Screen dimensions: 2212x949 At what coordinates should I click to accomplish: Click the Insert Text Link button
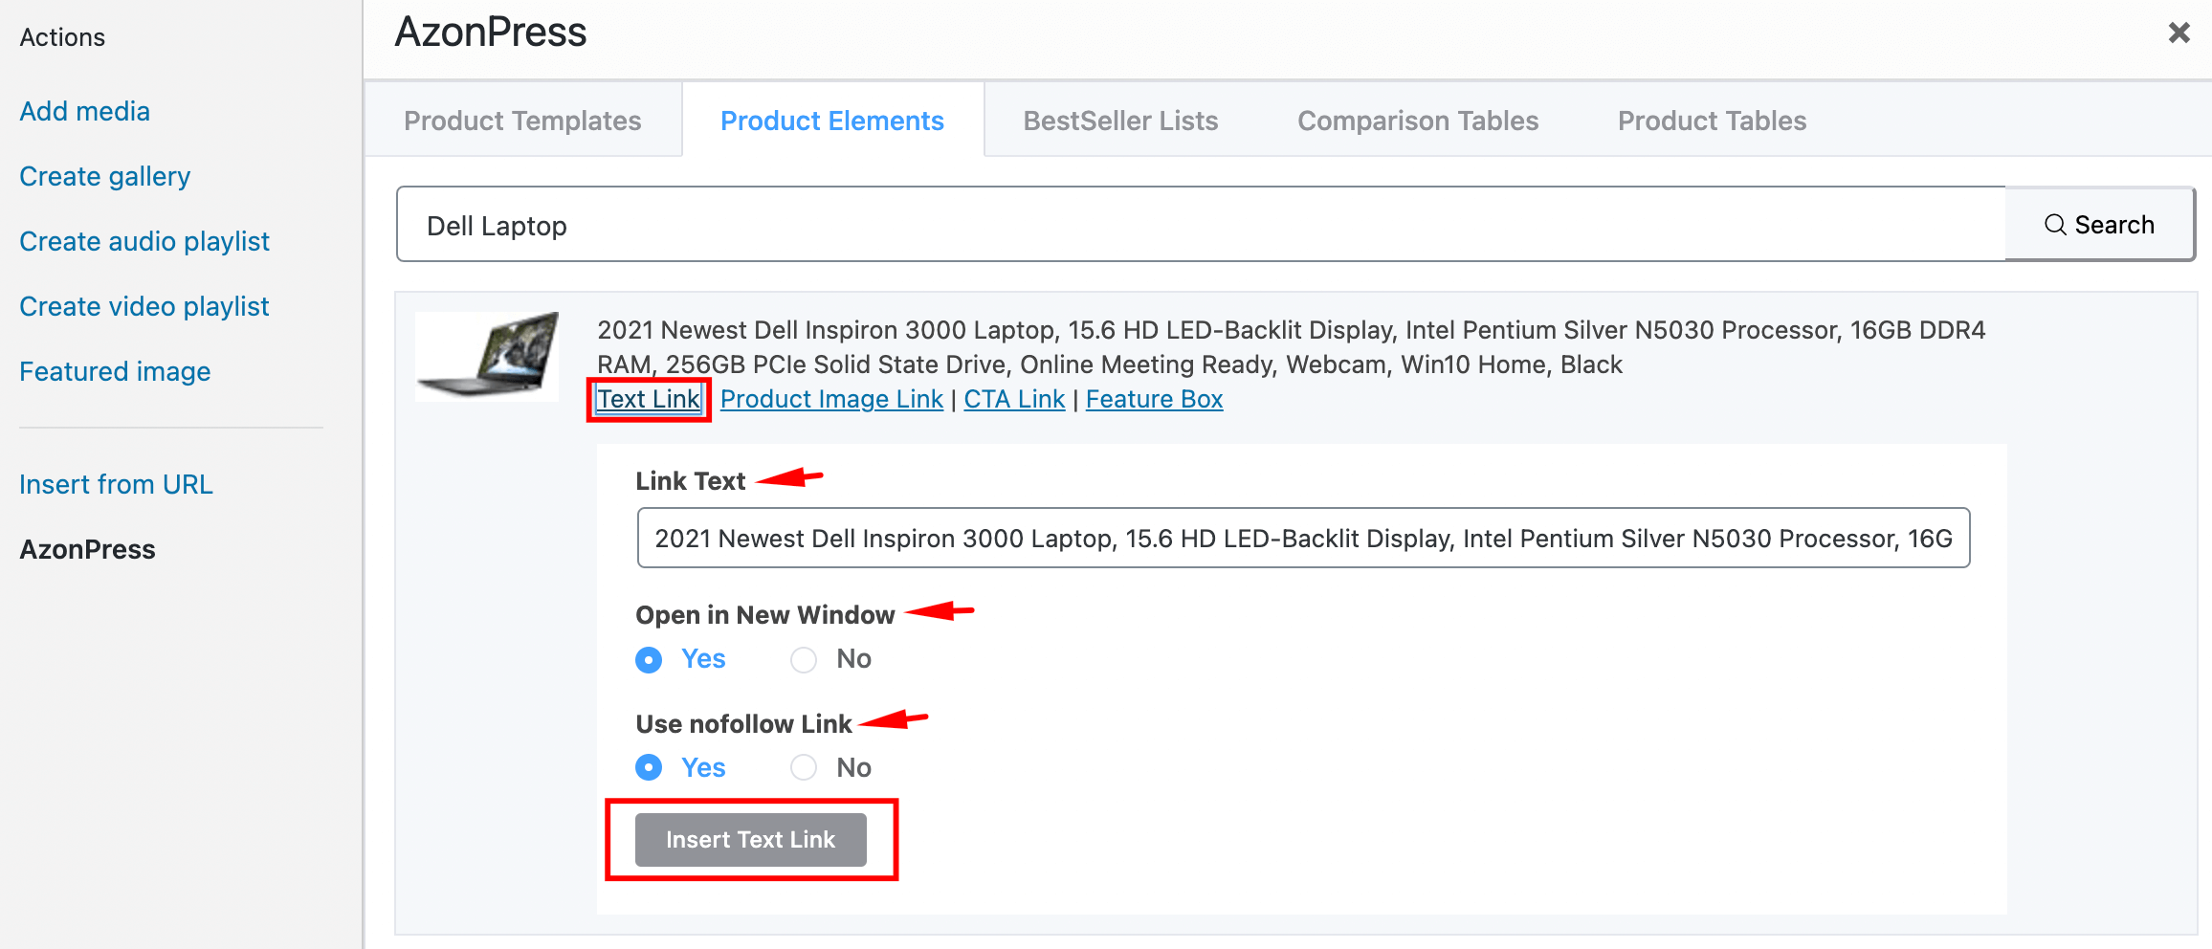point(751,840)
